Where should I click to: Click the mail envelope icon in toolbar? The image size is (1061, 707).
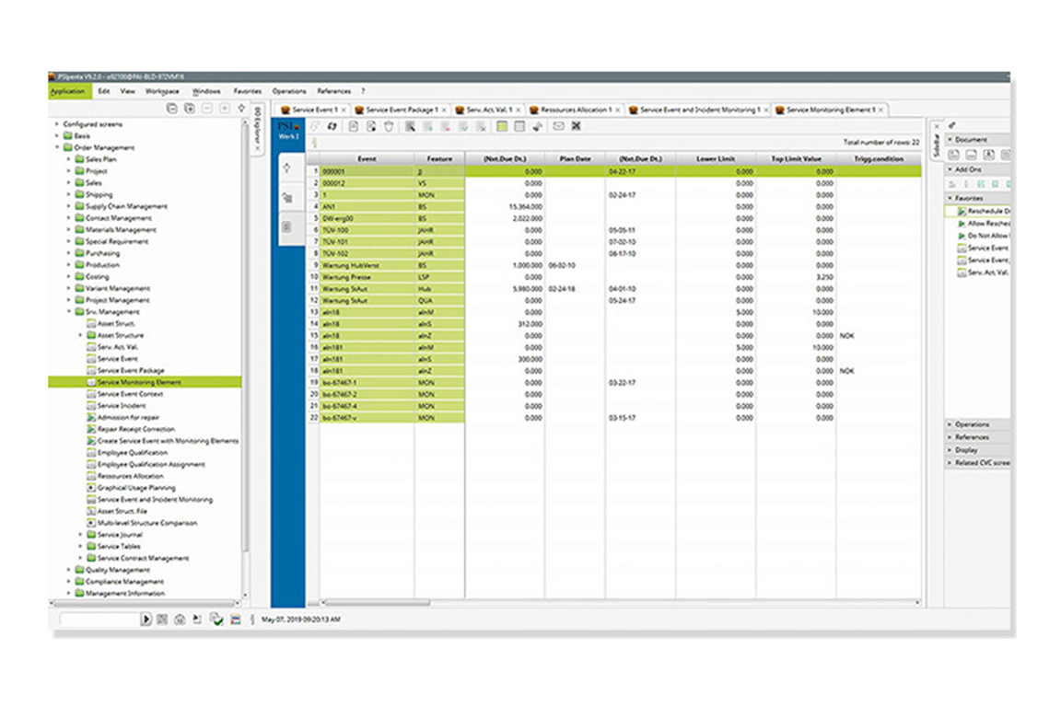pos(558,126)
